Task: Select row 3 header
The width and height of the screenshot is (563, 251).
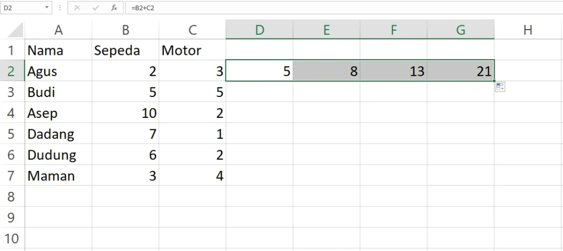Action: coord(12,92)
